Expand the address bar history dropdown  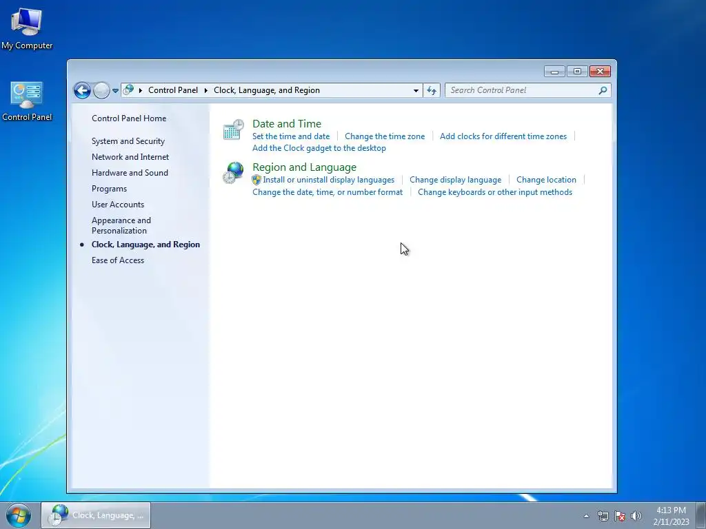coord(416,90)
